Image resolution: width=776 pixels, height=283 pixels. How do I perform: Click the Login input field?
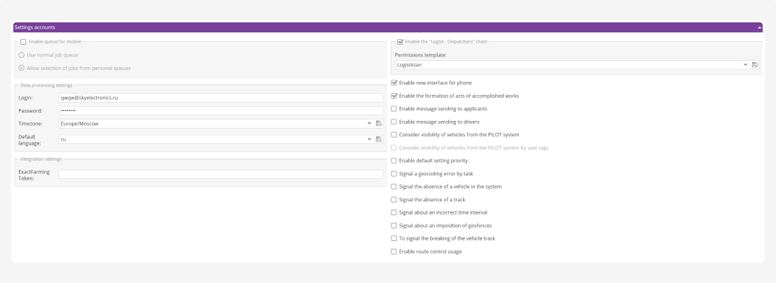pyautogui.click(x=221, y=98)
